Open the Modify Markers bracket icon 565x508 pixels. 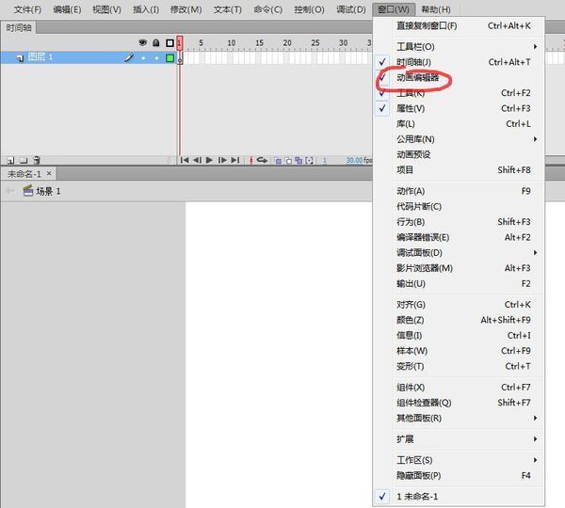[x=309, y=161]
